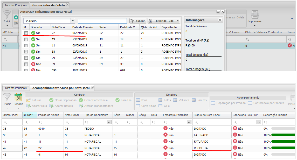
Task: Click the green Sim icon for Nota Fiscal 22
Action: point(33,33)
